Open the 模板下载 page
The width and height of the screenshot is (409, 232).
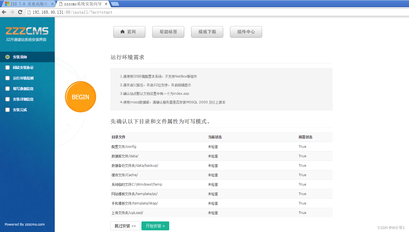(x=207, y=32)
